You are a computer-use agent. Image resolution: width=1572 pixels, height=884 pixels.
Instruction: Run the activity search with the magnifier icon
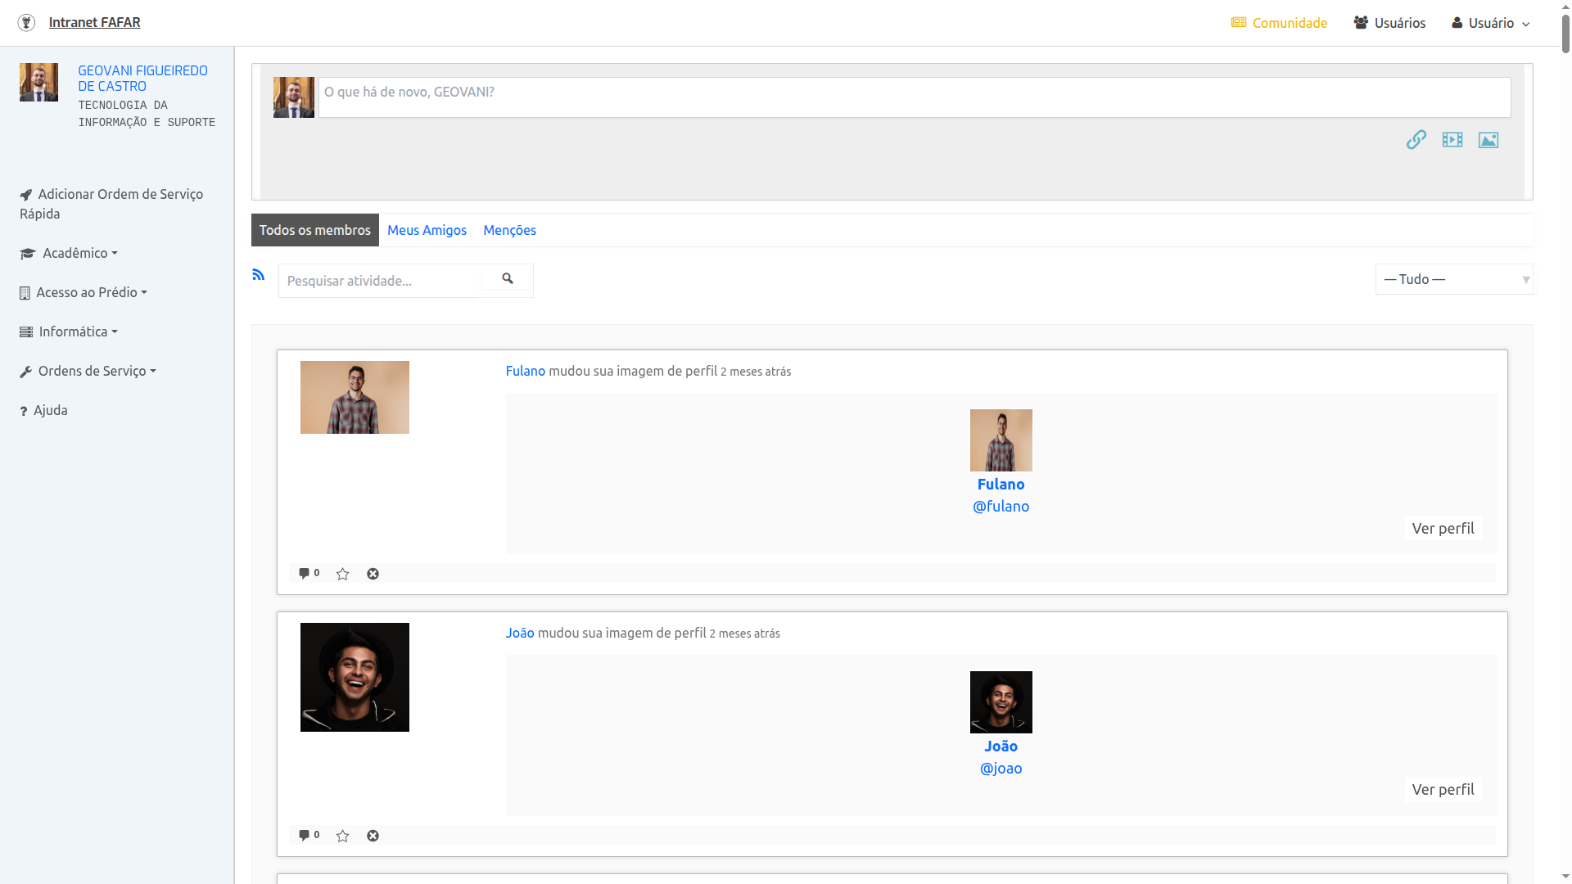tap(507, 279)
